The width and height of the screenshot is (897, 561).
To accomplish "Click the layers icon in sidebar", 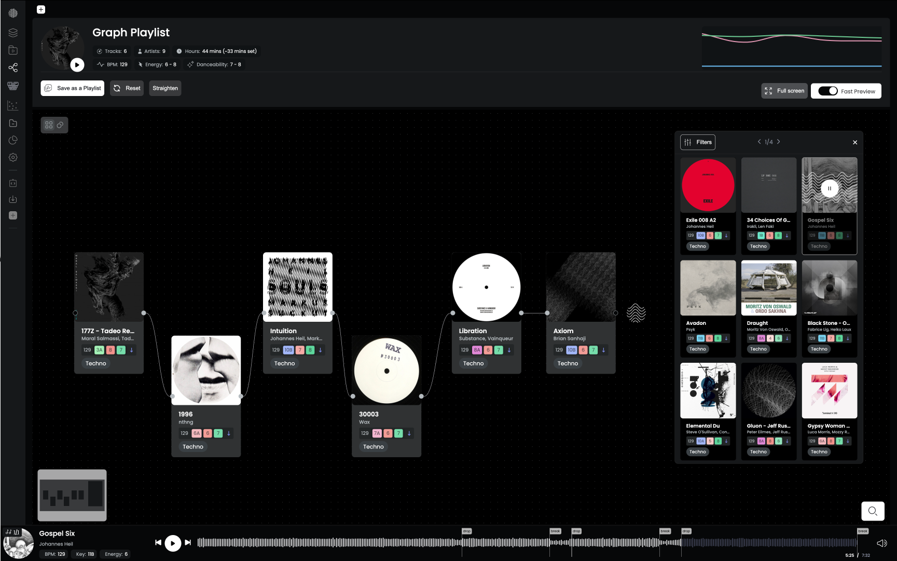I will 13,33.
